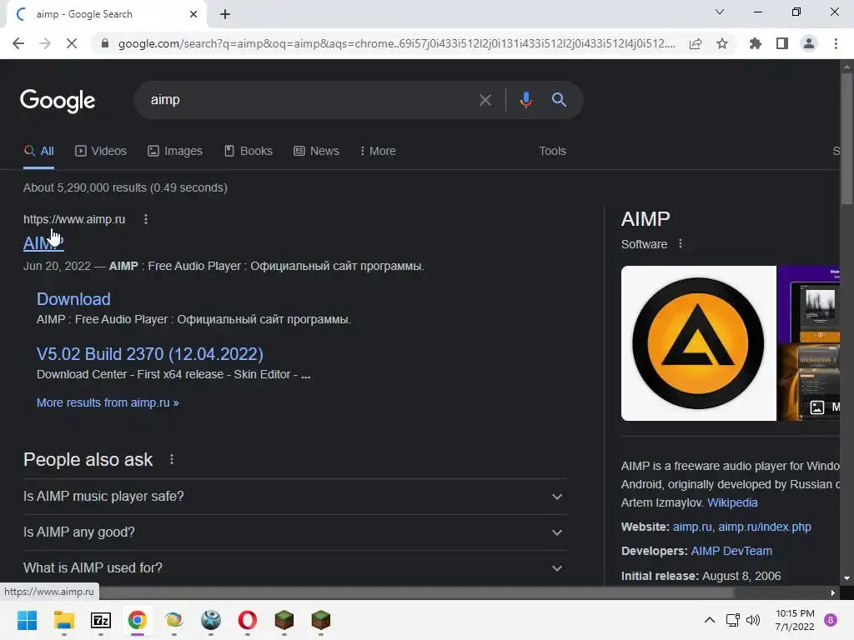This screenshot has height=640, width=854.
Task: Open a new browser tab
Action: pyautogui.click(x=225, y=14)
